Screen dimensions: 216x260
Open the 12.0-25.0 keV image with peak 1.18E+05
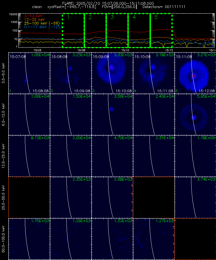[195, 156]
